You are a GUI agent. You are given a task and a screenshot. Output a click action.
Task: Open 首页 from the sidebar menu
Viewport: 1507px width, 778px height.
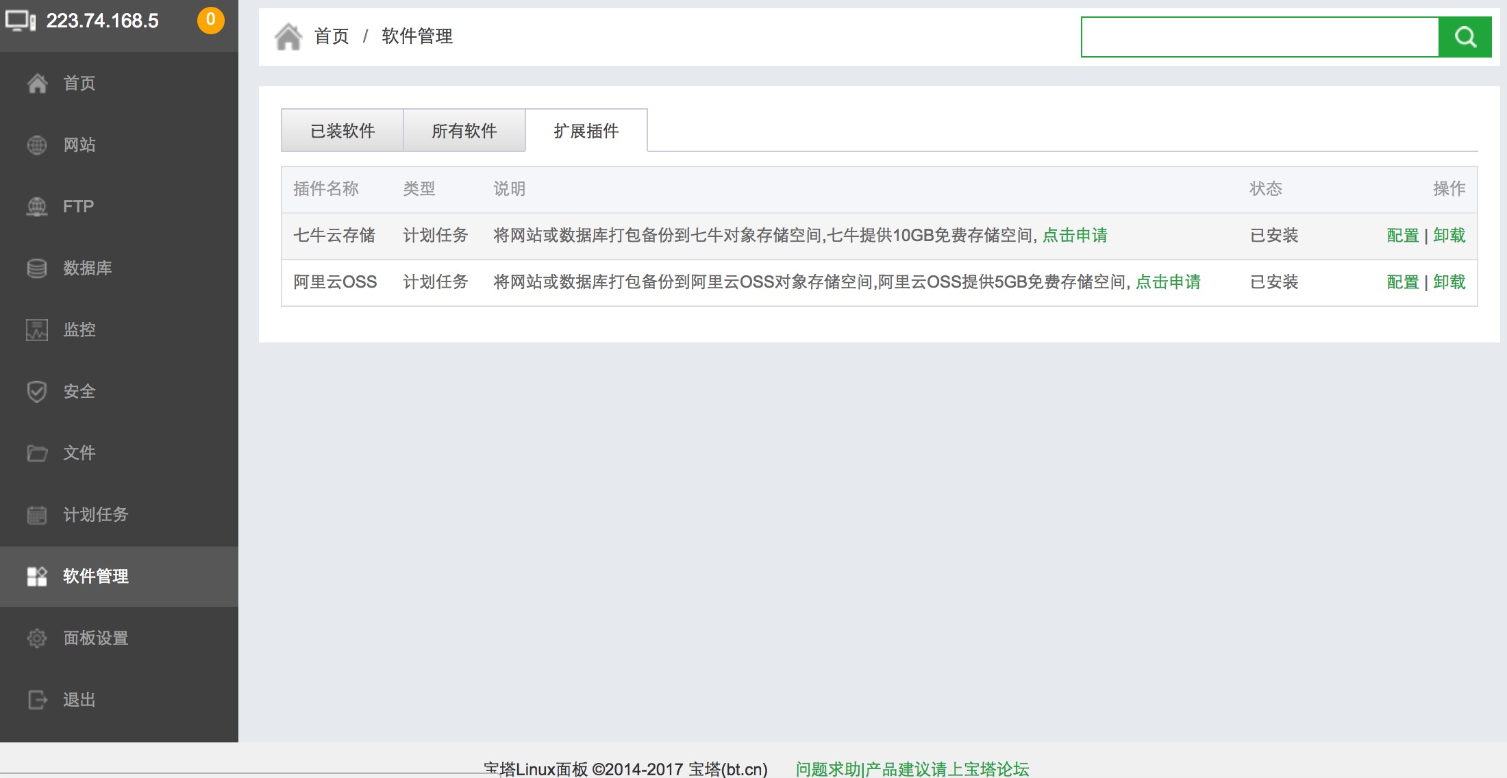(x=119, y=84)
